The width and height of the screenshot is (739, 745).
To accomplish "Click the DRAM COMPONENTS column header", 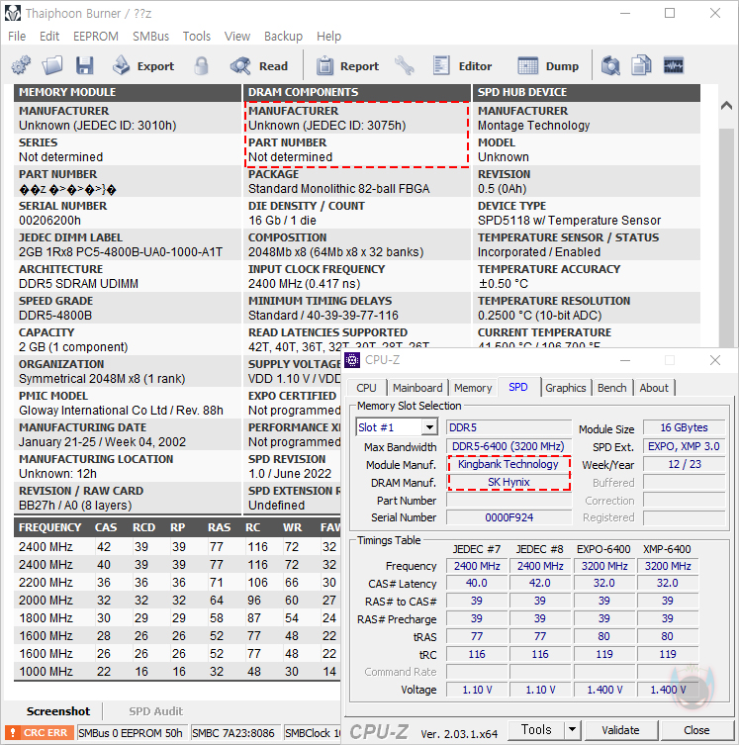I will click(357, 92).
